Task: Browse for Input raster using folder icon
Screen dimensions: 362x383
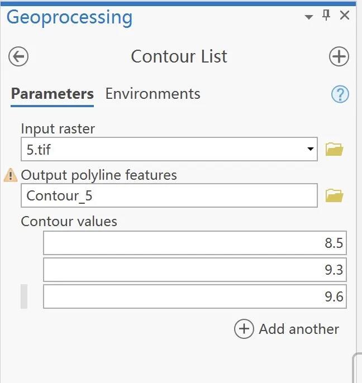Action: coord(334,150)
